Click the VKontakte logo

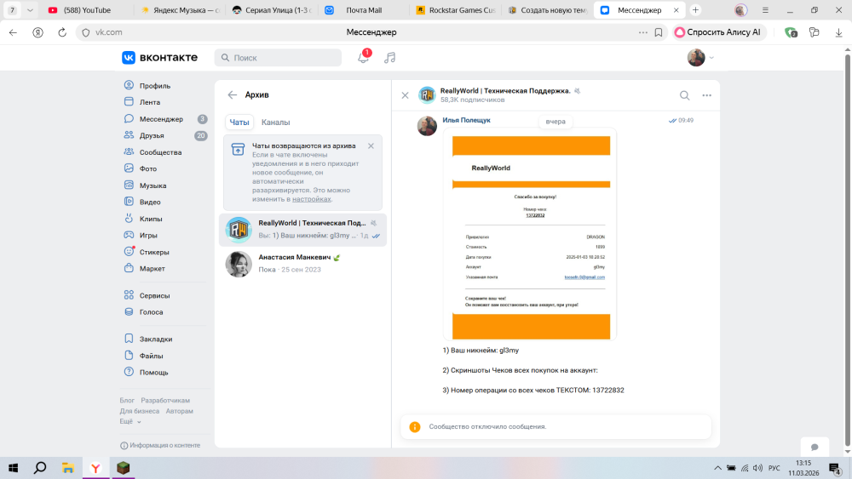tap(160, 58)
